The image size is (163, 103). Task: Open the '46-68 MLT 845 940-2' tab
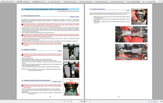(x=86, y=2)
